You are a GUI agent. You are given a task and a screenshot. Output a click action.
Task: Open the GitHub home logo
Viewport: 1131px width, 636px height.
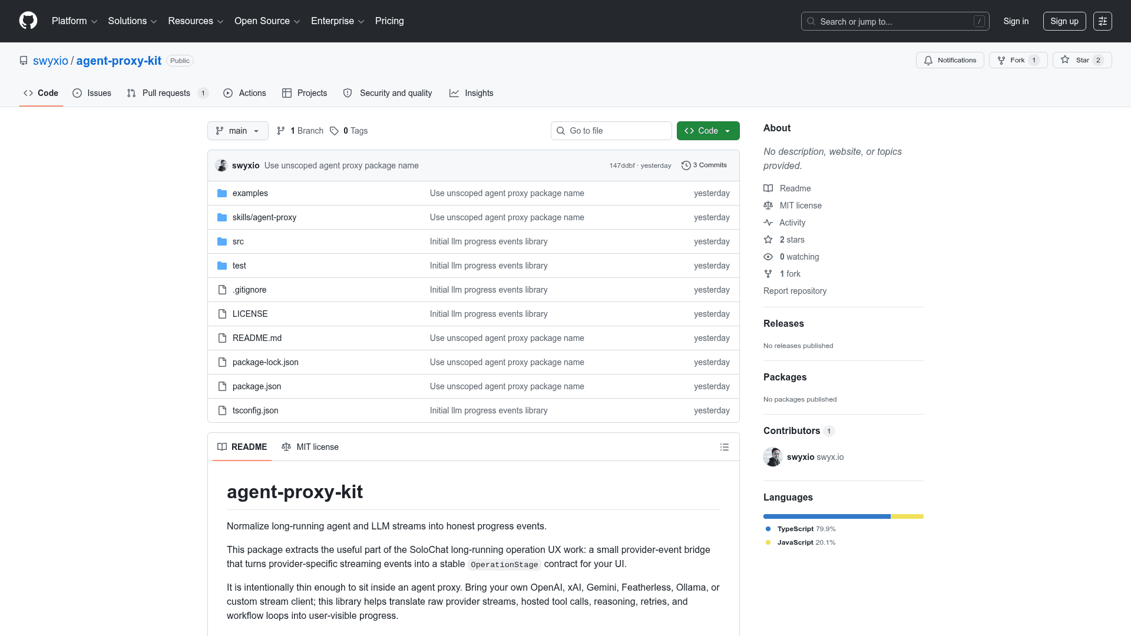28,21
